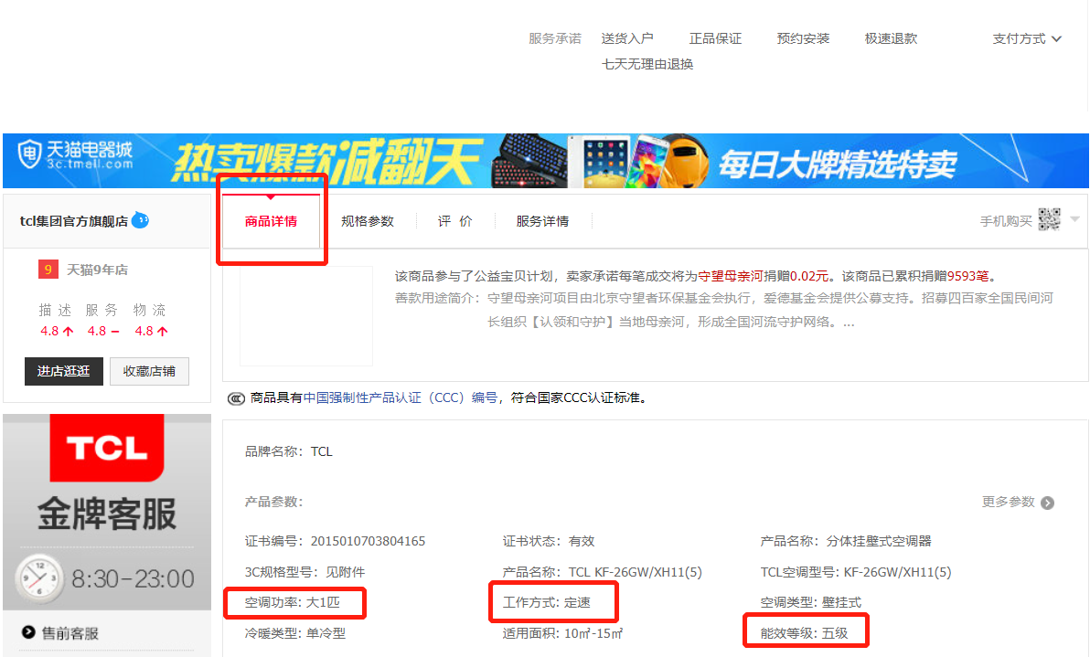Click the 守望母亲河 link

731,276
